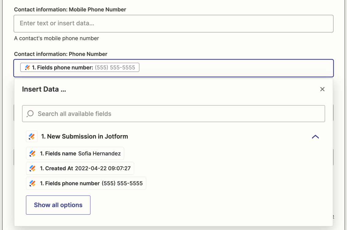
Task: Click the Jotform icon inside the Phone Number pill
Action: point(28,67)
